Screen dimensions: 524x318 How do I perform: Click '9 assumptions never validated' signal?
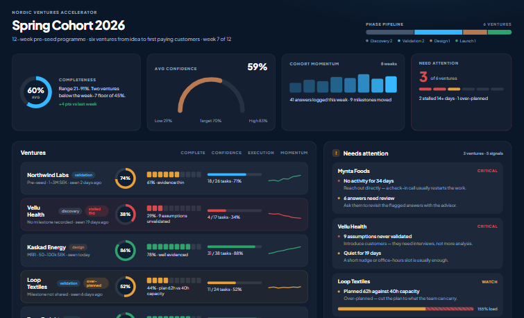click(x=378, y=236)
